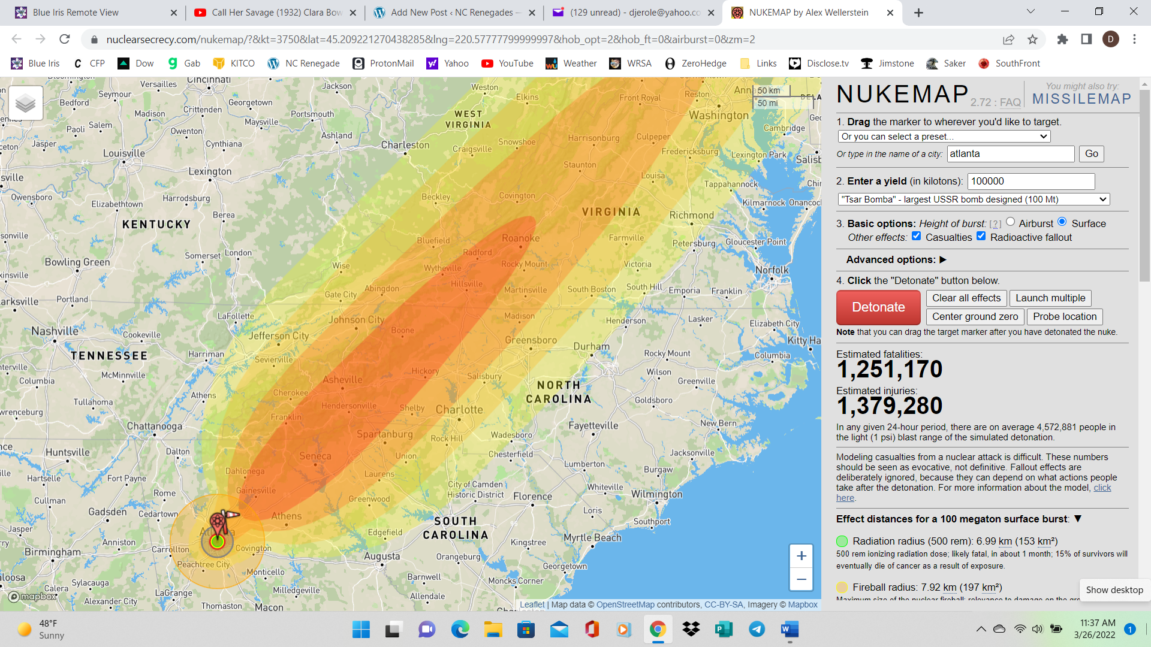Open the FAQ link

[x=1010, y=102]
